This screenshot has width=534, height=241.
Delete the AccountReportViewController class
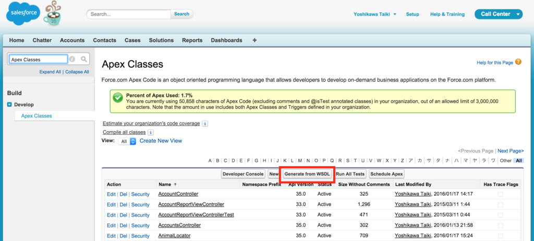123,205
